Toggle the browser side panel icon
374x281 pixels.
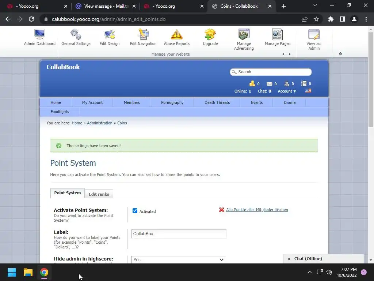343,19
